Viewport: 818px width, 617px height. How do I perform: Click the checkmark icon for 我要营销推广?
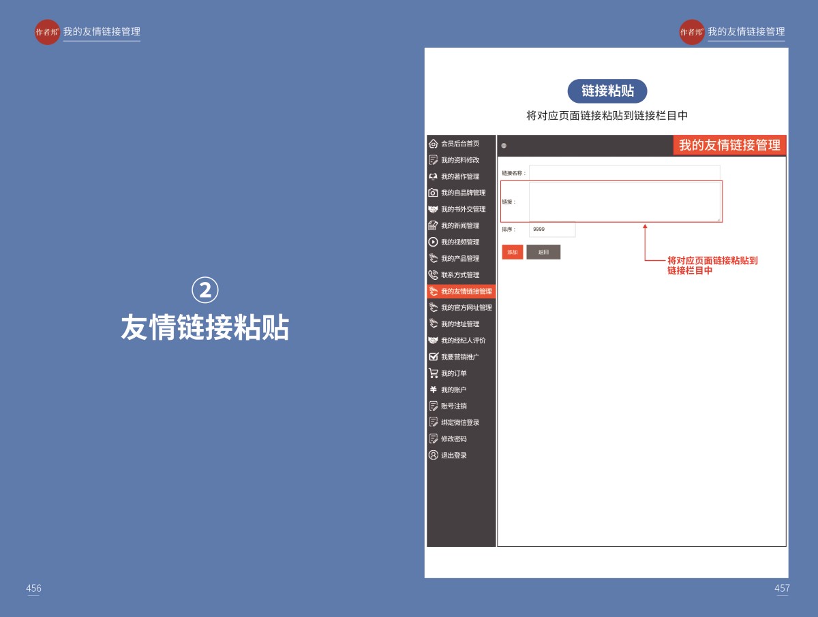[433, 357]
